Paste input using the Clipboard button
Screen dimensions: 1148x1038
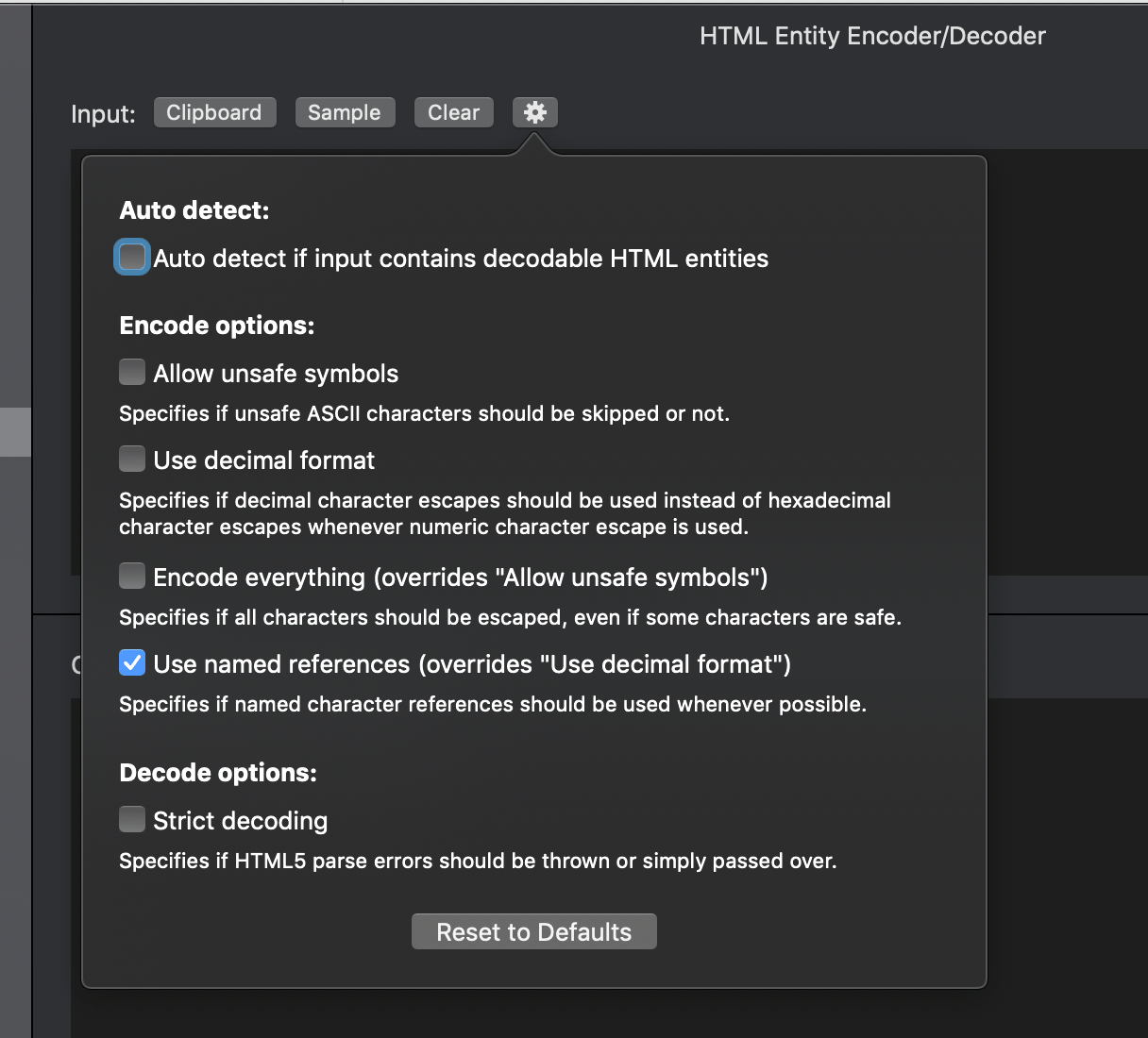pyautogui.click(x=214, y=111)
